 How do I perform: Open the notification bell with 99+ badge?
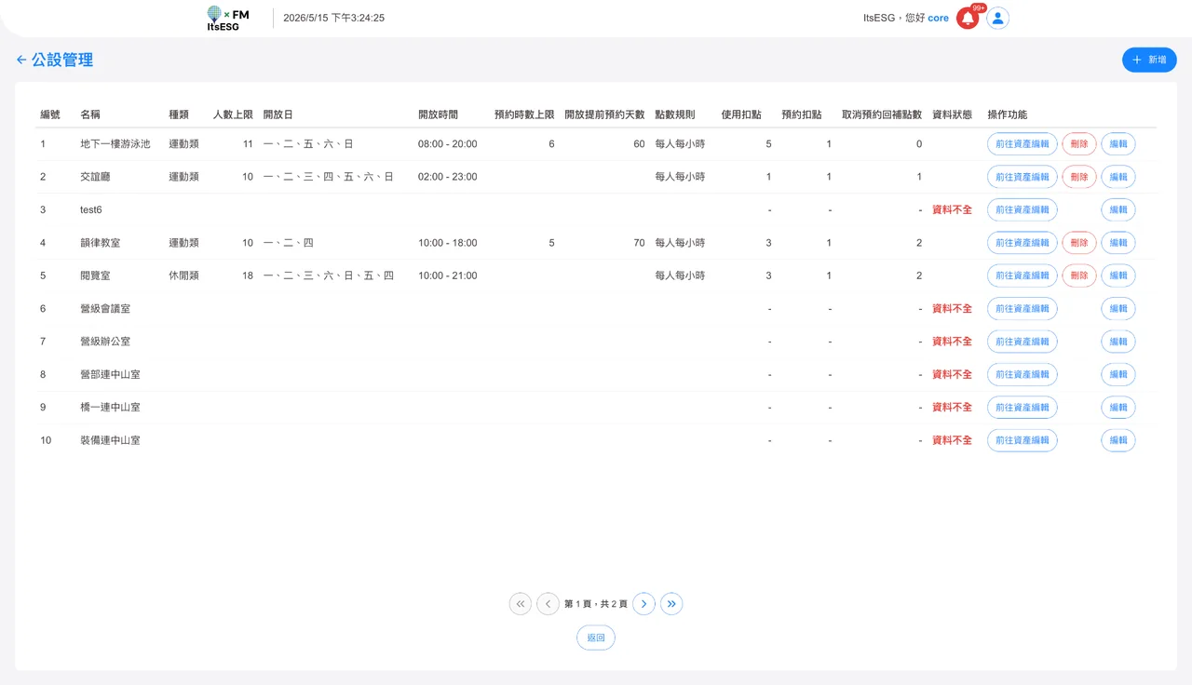968,18
